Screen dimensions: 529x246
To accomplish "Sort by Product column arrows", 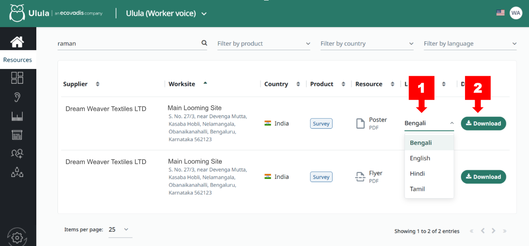I will click(344, 84).
